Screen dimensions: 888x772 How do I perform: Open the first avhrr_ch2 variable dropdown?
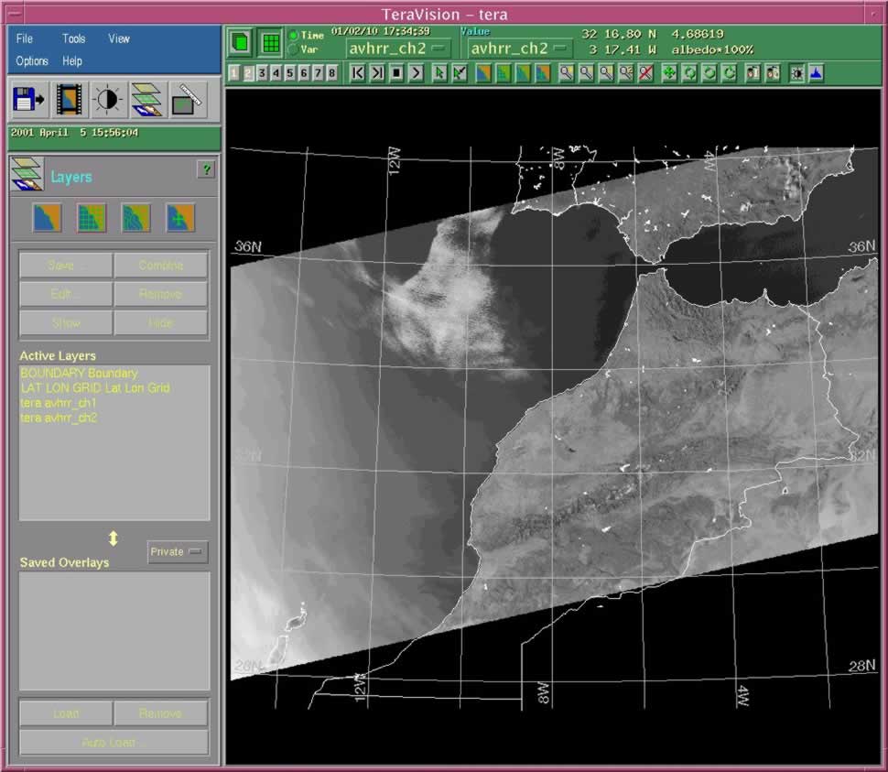pos(397,48)
